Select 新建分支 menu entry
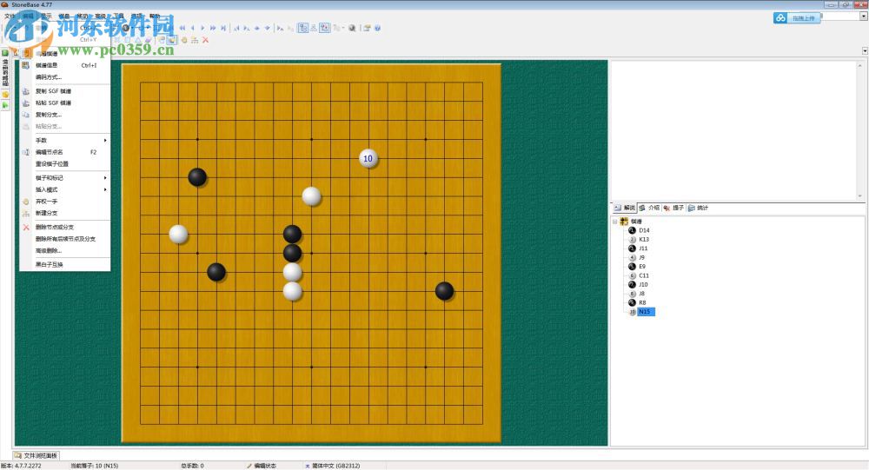 (x=65, y=213)
